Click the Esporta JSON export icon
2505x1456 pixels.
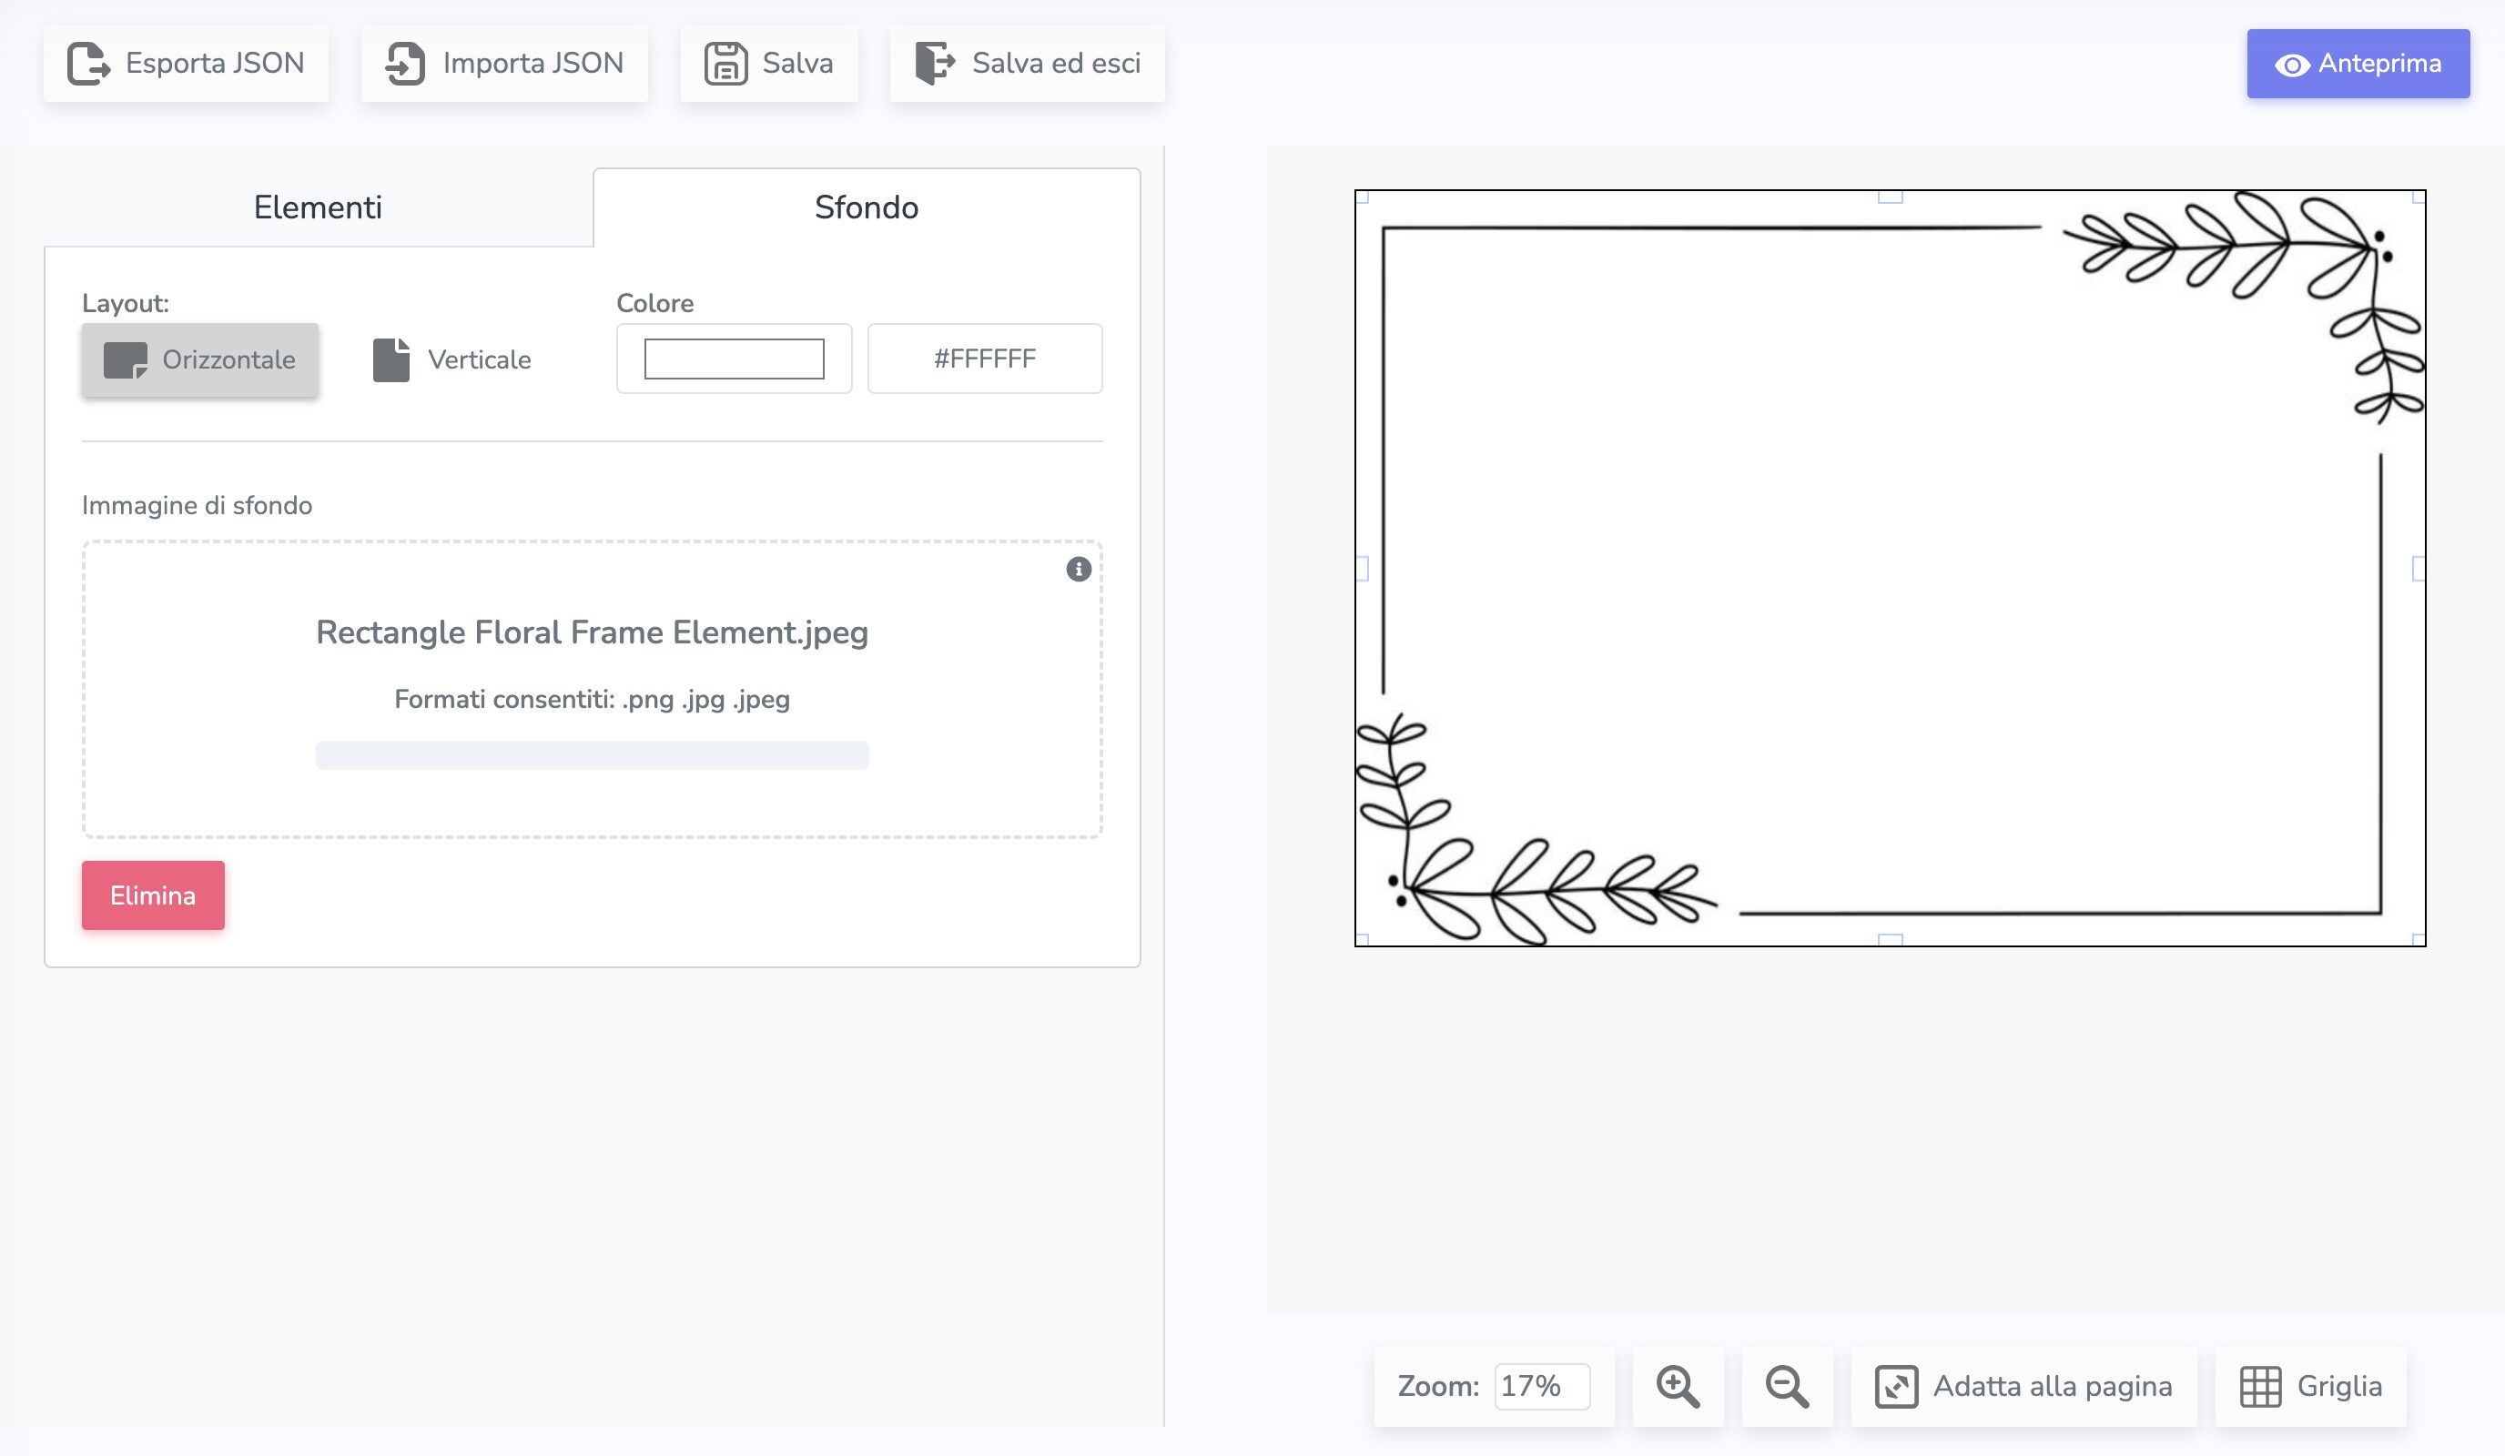(88, 64)
